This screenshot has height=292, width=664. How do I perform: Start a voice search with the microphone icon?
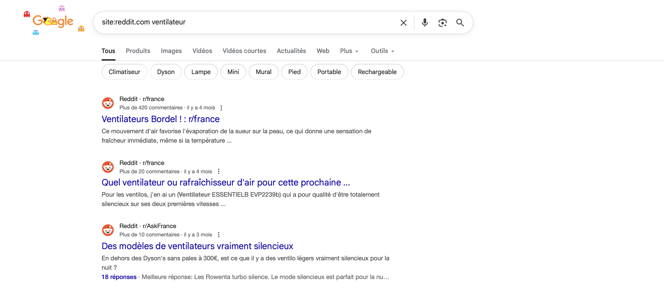[424, 23]
